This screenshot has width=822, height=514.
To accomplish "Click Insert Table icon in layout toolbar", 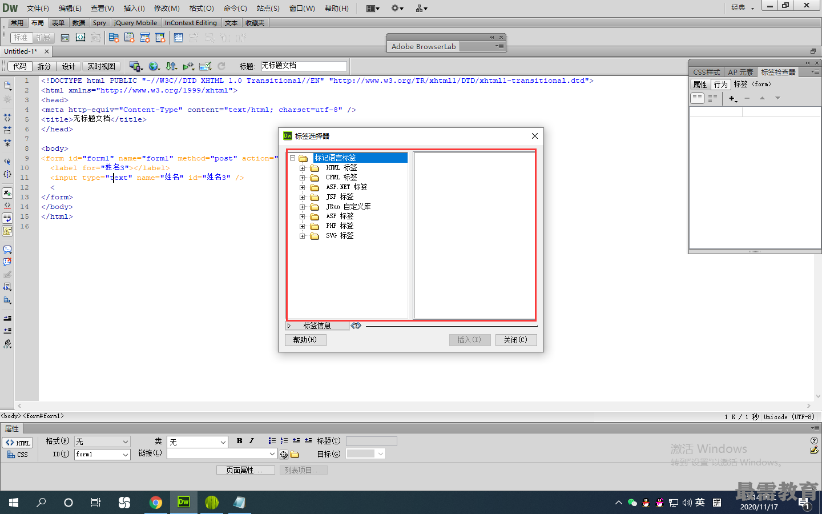I will tap(179, 38).
